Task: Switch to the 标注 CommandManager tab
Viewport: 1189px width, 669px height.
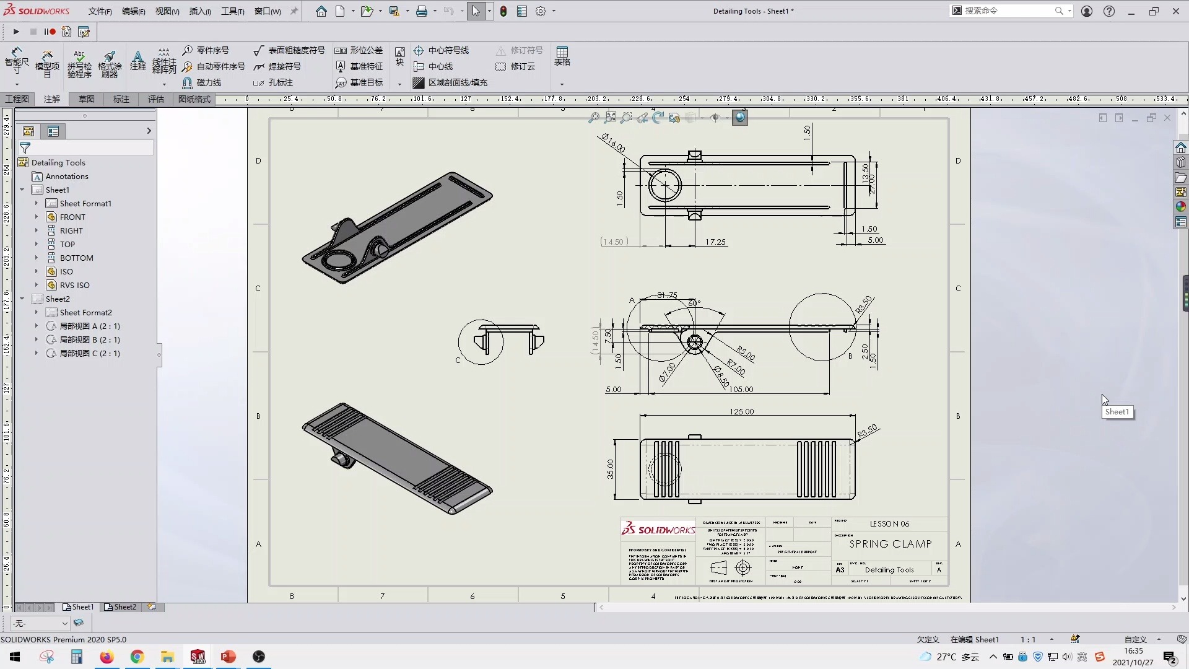Action: coord(120,99)
